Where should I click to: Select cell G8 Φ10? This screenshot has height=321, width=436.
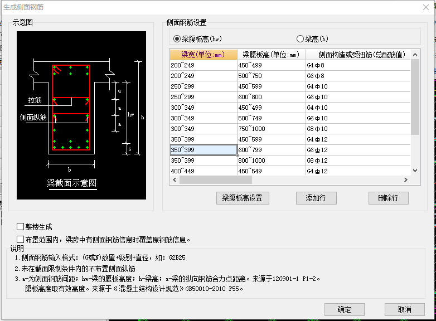pyautogui.click(x=358, y=129)
